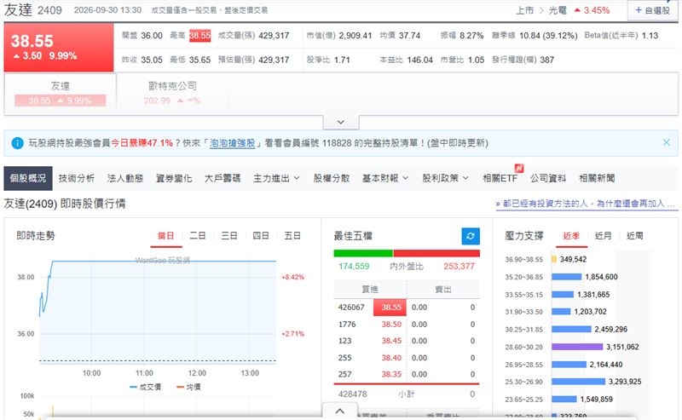Expand the 股利政策 dropdown menu
This screenshot has height=420, width=682.
[x=445, y=178]
